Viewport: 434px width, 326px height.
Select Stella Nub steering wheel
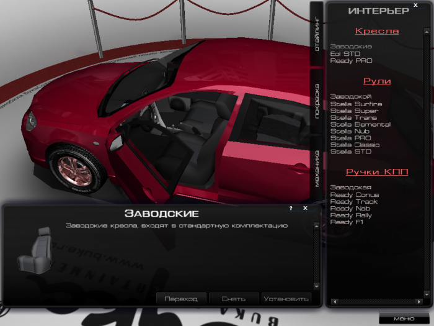tap(350, 131)
